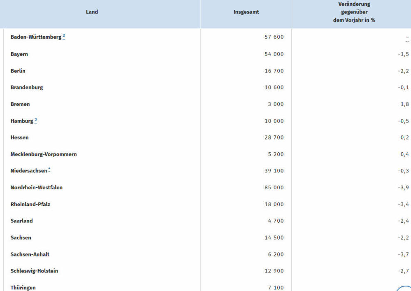Select change value 0,2 for Hessen
Image resolution: width=411 pixels, height=291 pixels.
click(404, 137)
